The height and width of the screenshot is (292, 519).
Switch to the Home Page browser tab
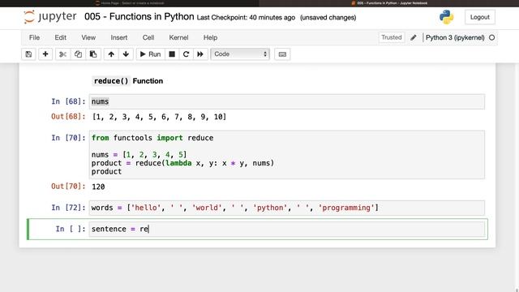tap(130, 3)
